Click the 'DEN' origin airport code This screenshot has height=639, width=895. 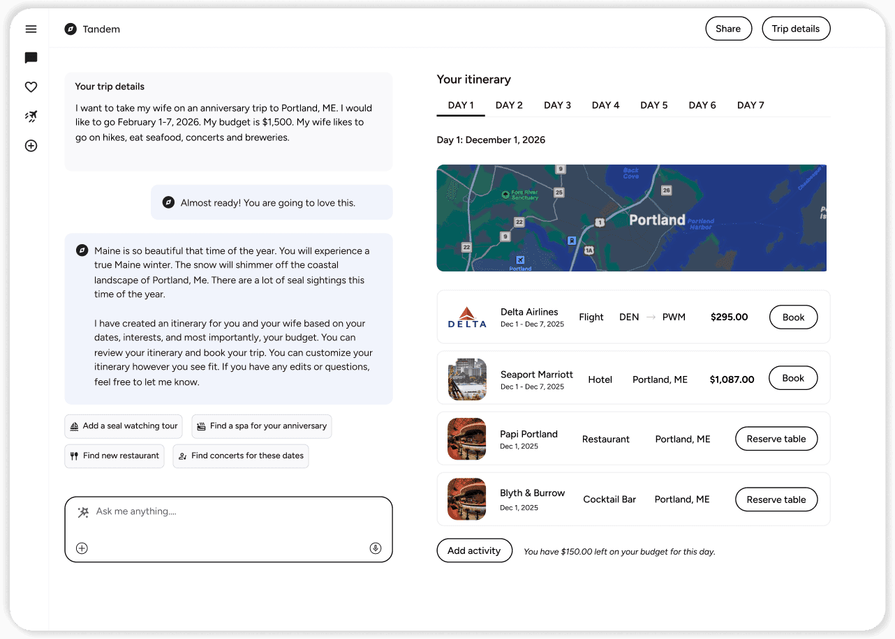[629, 317]
